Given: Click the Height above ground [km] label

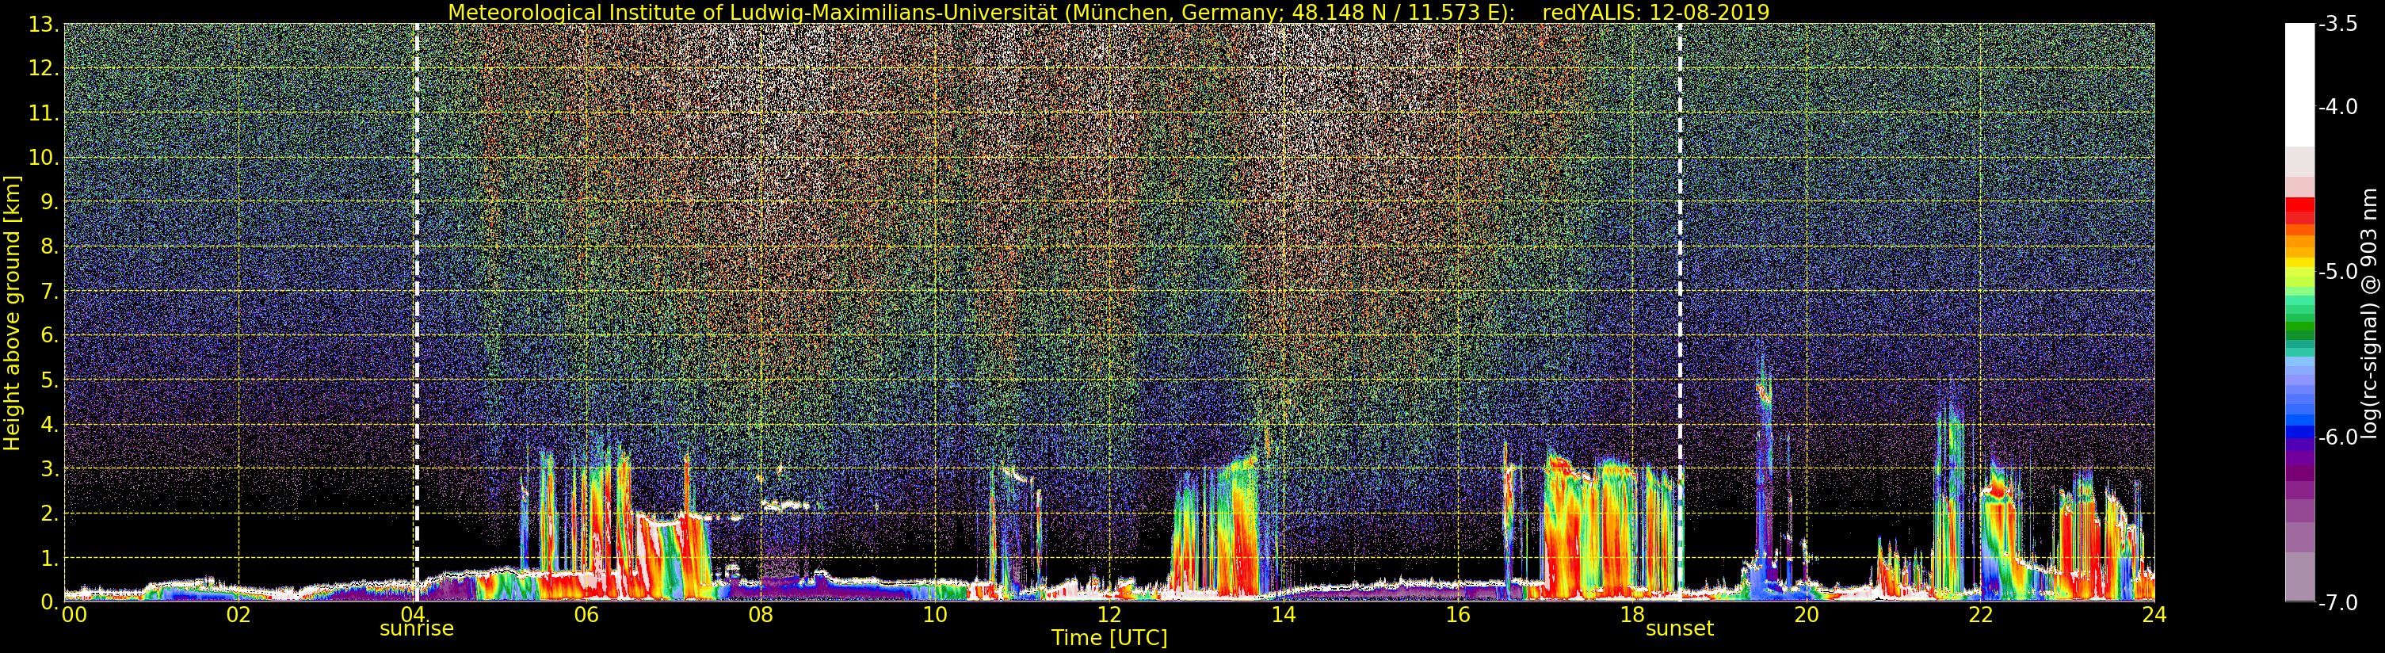Looking at the screenshot, I should tap(12, 313).
